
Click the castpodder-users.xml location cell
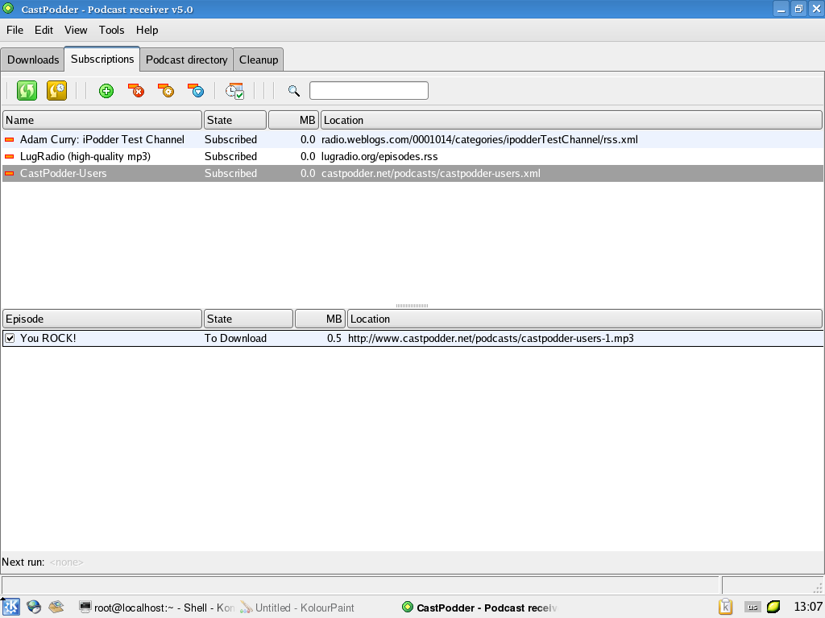click(x=430, y=174)
